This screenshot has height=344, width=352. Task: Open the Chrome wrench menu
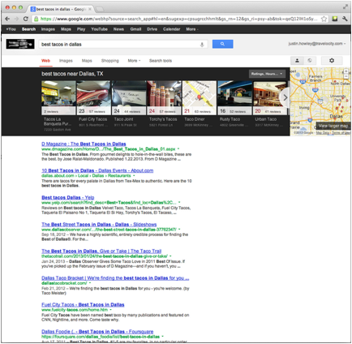(345, 19)
